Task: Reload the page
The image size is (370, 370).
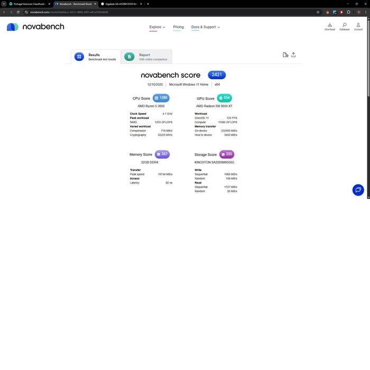Action: tap(18, 12)
